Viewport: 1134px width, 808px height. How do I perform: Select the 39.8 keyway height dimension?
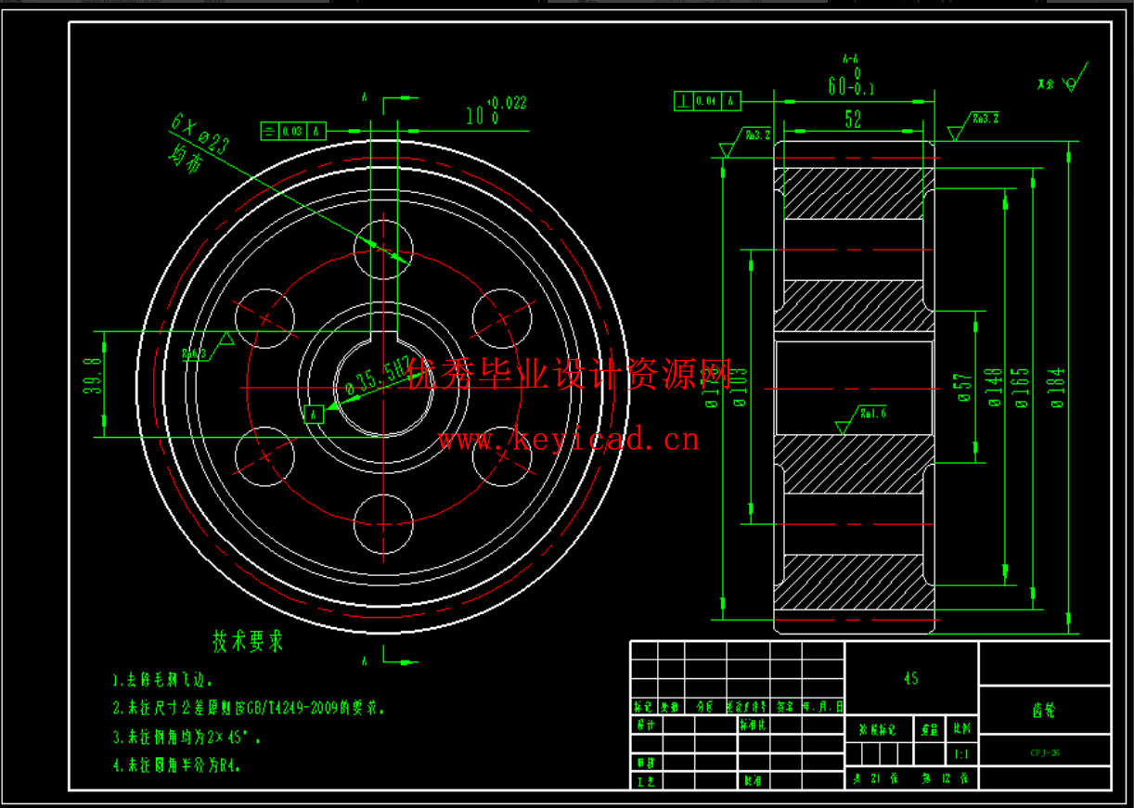tap(91, 382)
